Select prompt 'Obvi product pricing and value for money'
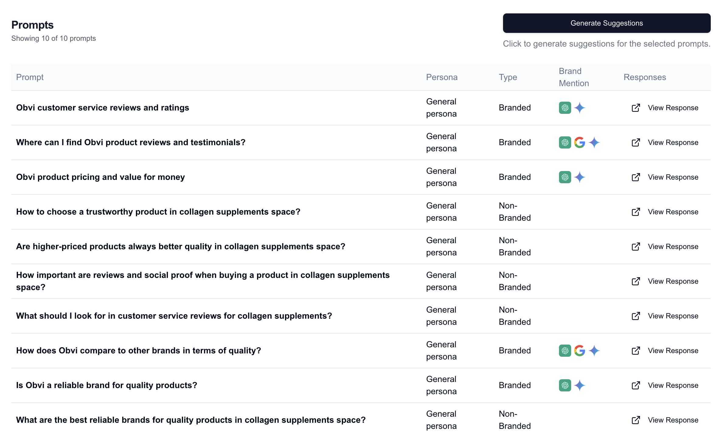Screen dimensions: 722x445 point(100,177)
